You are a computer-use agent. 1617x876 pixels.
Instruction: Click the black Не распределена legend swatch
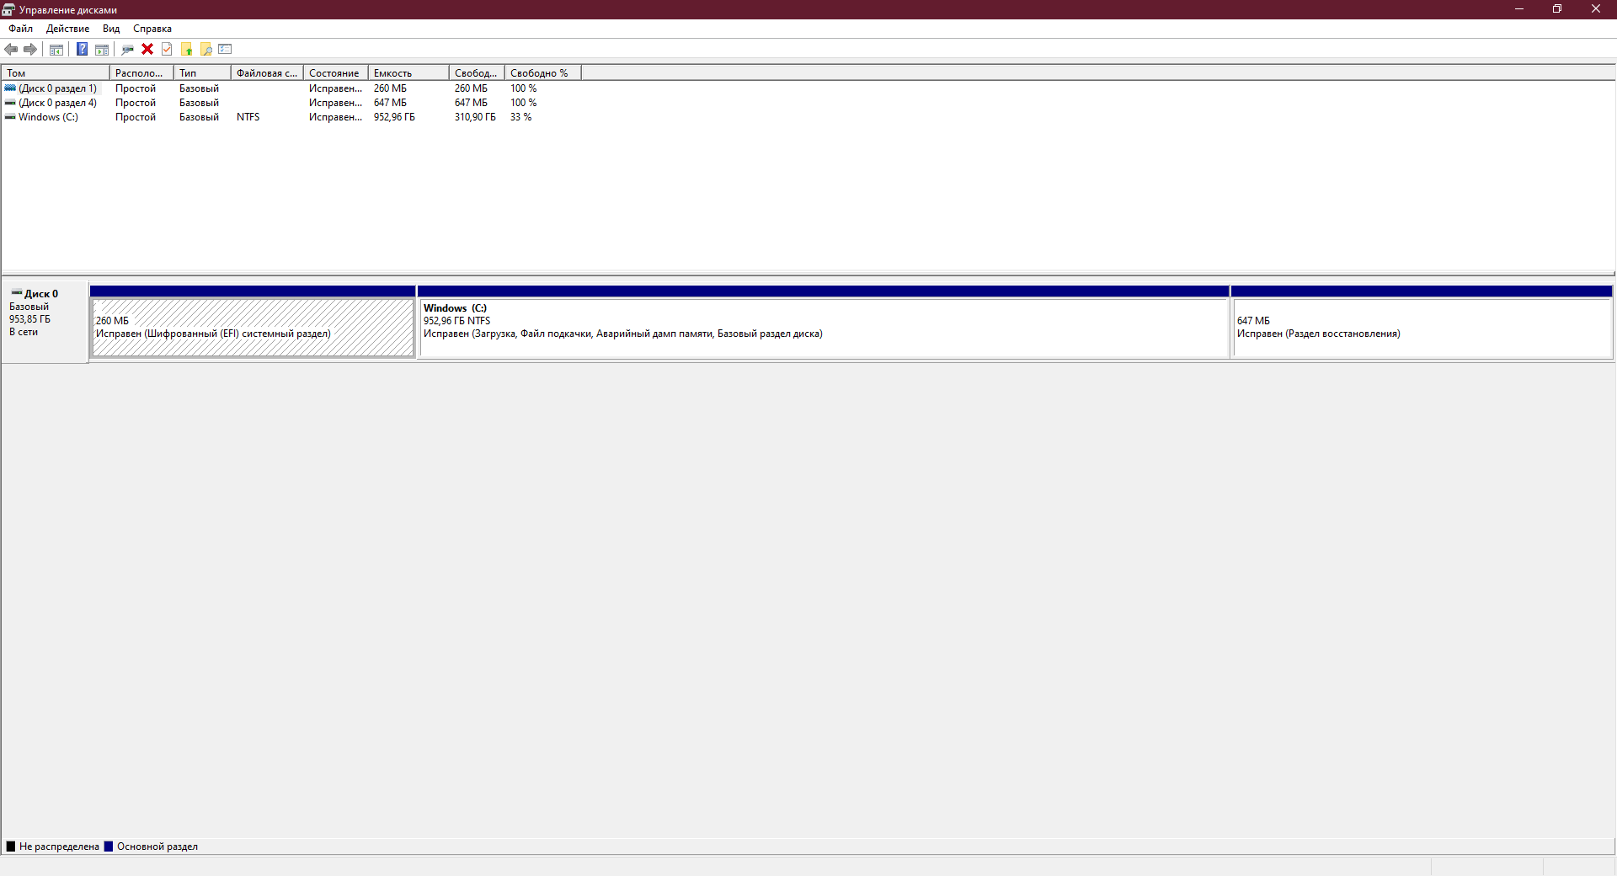coord(11,847)
